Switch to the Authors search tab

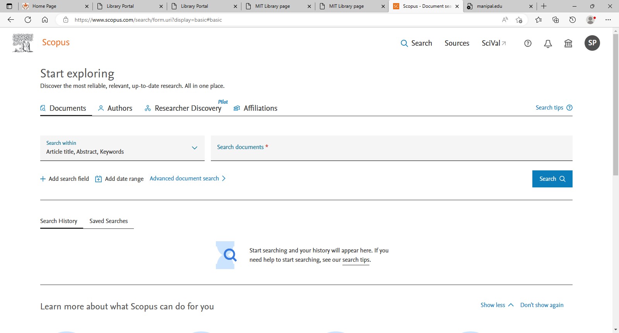click(x=115, y=108)
